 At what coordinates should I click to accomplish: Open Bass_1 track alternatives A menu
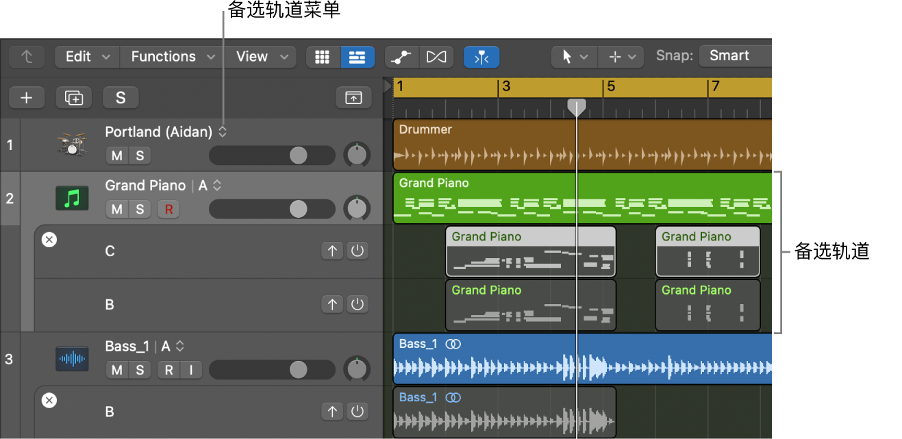tap(173, 347)
